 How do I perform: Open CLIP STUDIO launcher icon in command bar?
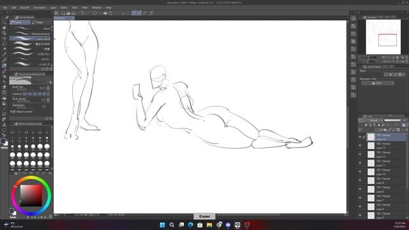pos(56,13)
